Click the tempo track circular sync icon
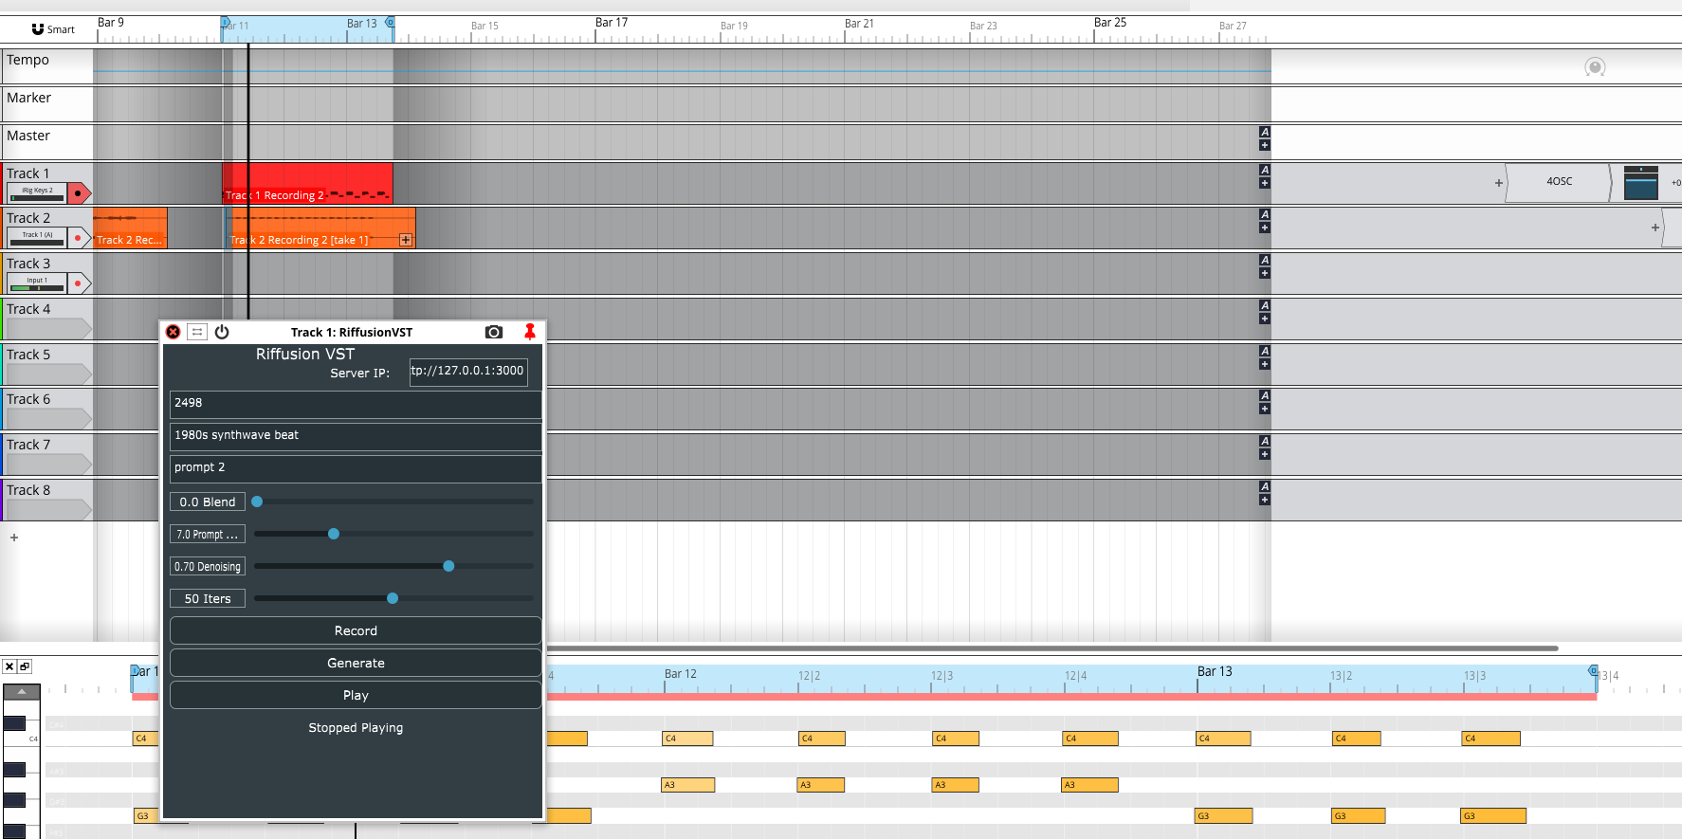Screen dimensions: 1682x839 click(1595, 67)
